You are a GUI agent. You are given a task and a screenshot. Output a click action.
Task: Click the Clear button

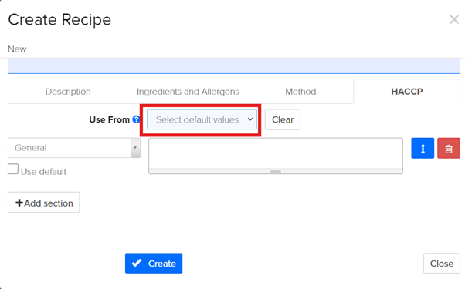[x=283, y=119]
